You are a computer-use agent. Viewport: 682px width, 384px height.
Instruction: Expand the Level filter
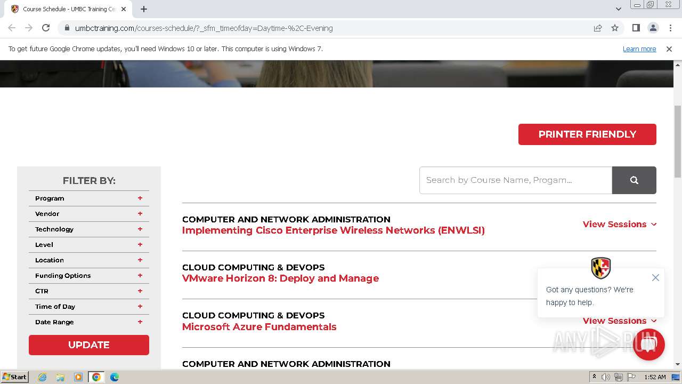[89, 245]
